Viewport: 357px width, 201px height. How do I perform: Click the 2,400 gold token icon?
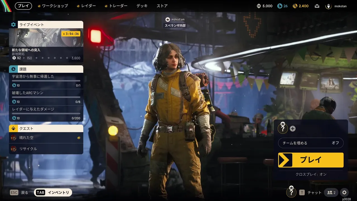(295, 6)
